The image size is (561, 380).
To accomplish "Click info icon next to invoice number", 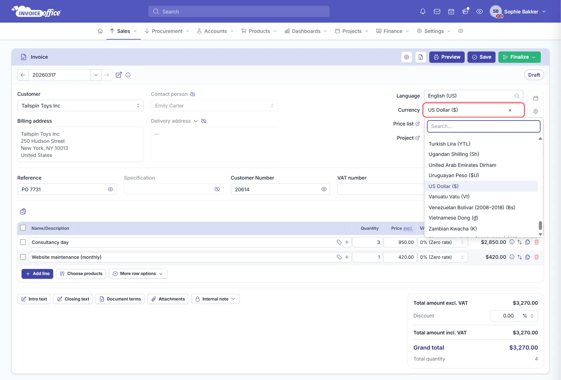I will point(128,75).
